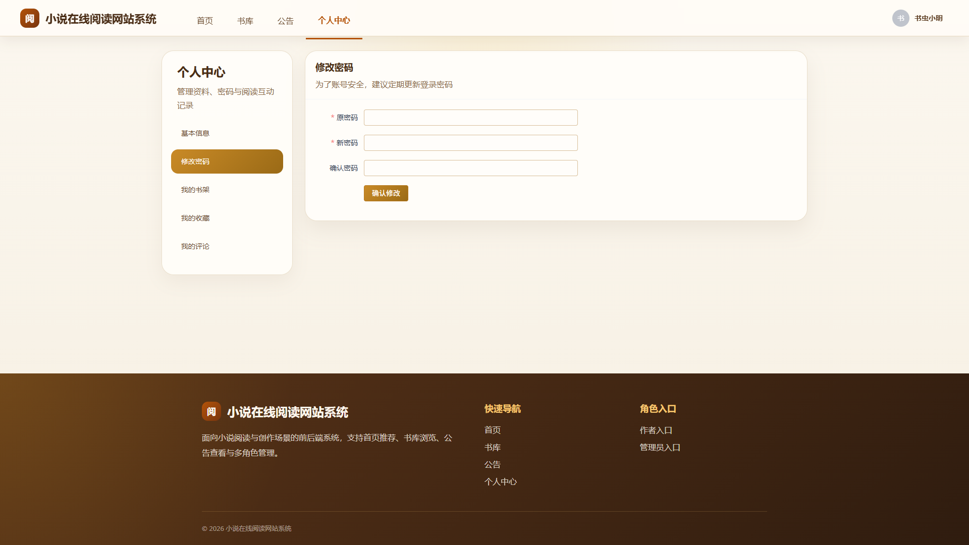Image resolution: width=969 pixels, height=545 pixels.
Task: Select 修改密码 sidebar item
Action: tap(227, 161)
